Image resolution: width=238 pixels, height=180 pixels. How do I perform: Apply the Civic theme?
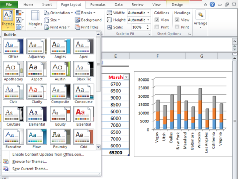point(13,94)
